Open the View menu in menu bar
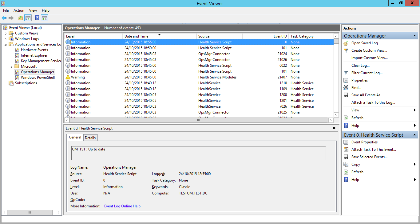The height and width of the screenshot is (224, 420). (33, 10)
